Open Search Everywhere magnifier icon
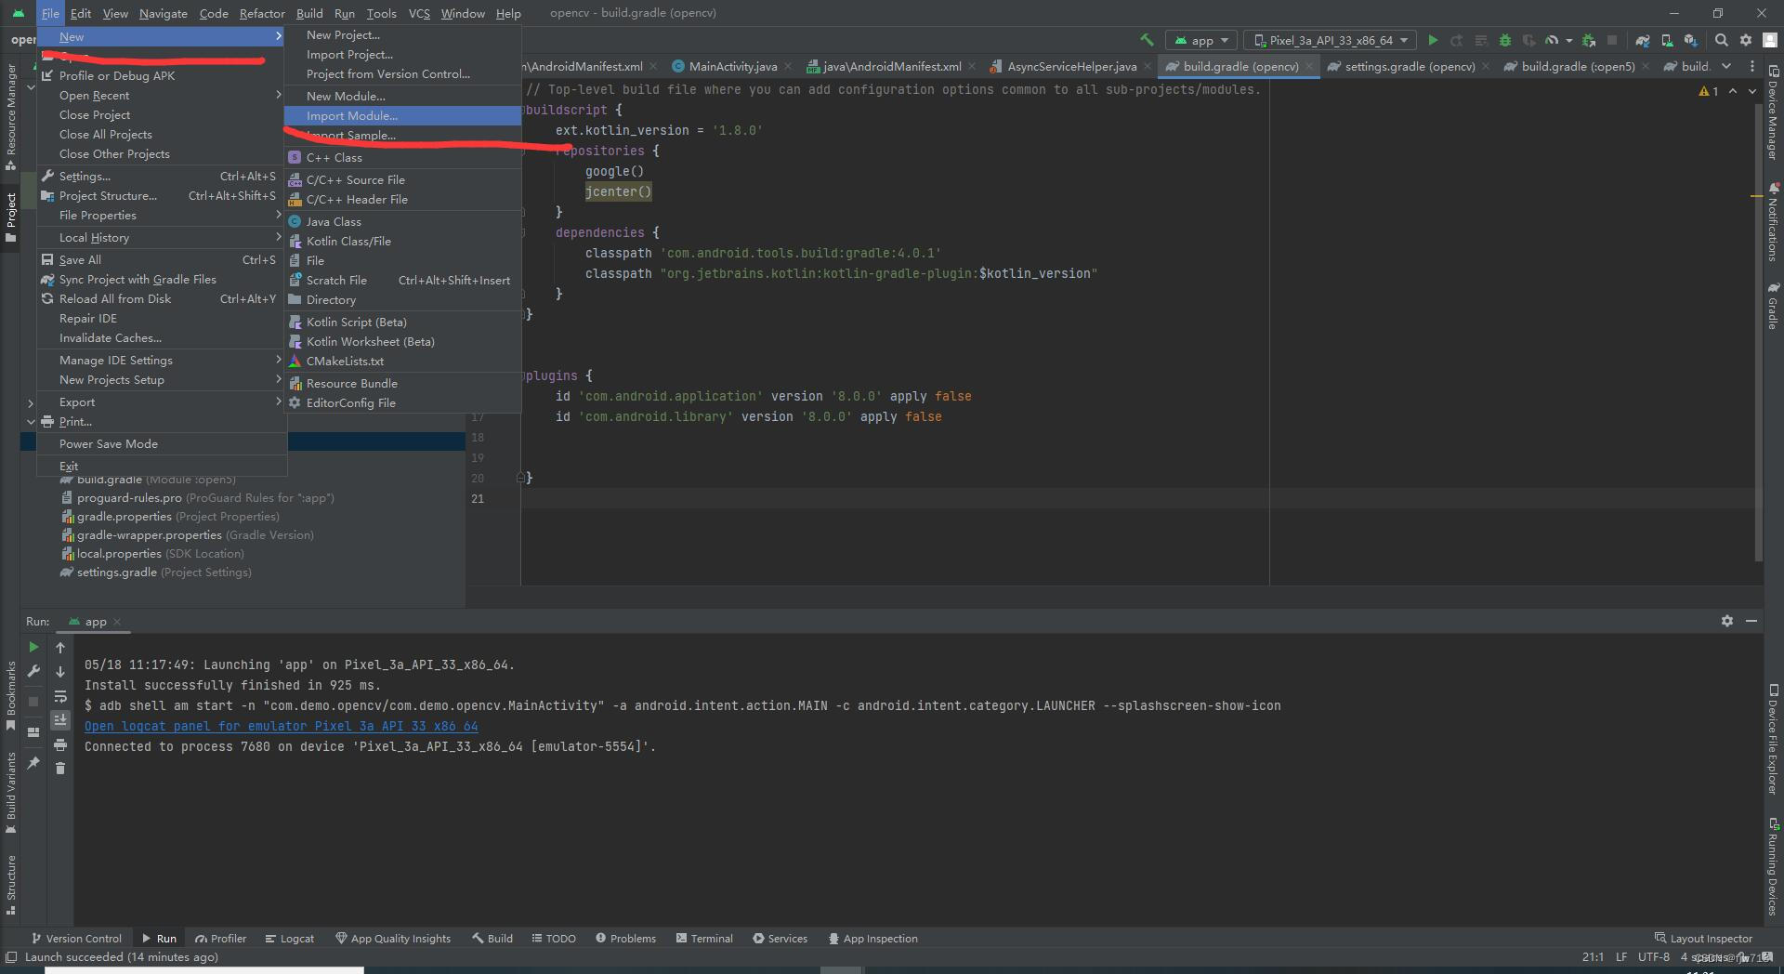This screenshot has width=1784, height=974. tap(1722, 40)
